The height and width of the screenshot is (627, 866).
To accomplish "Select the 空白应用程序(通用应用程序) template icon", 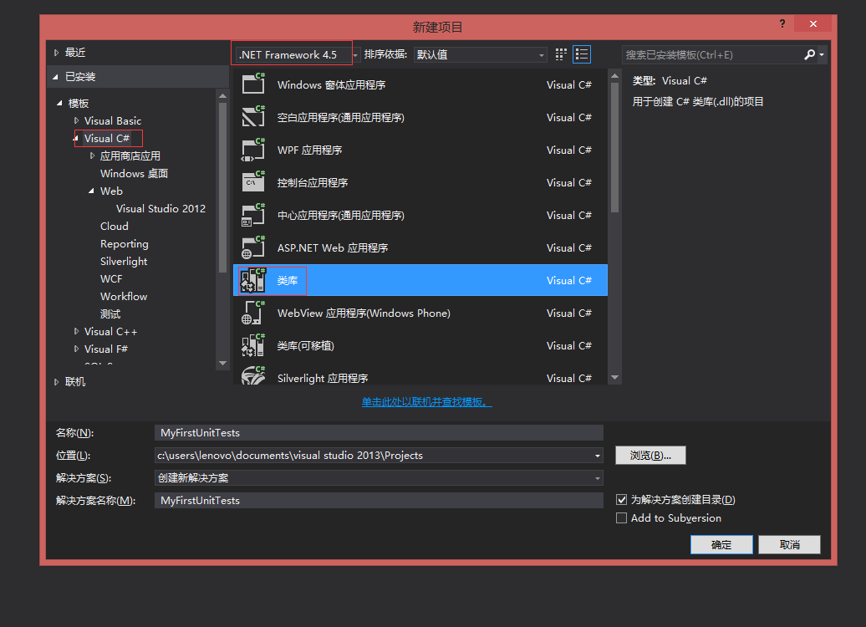I will coord(253,116).
